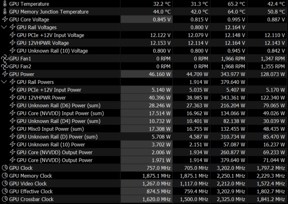This screenshot has height=204, width=288.
Task: Select GPU Misc0 Input Power (sum) label
Action: (x=50, y=129)
